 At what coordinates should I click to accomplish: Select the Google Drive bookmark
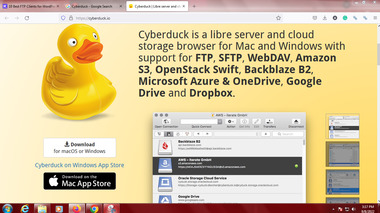tap(227, 198)
